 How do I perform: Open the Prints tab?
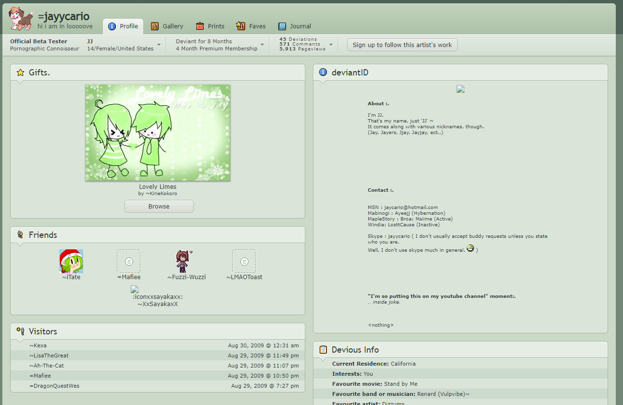coord(210,26)
